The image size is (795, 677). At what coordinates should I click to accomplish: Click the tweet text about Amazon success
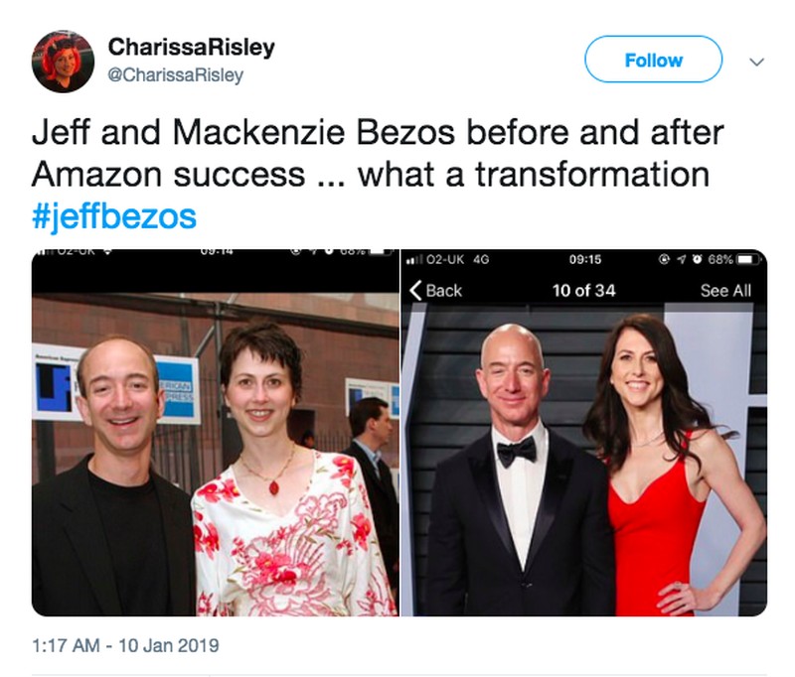point(378,153)
